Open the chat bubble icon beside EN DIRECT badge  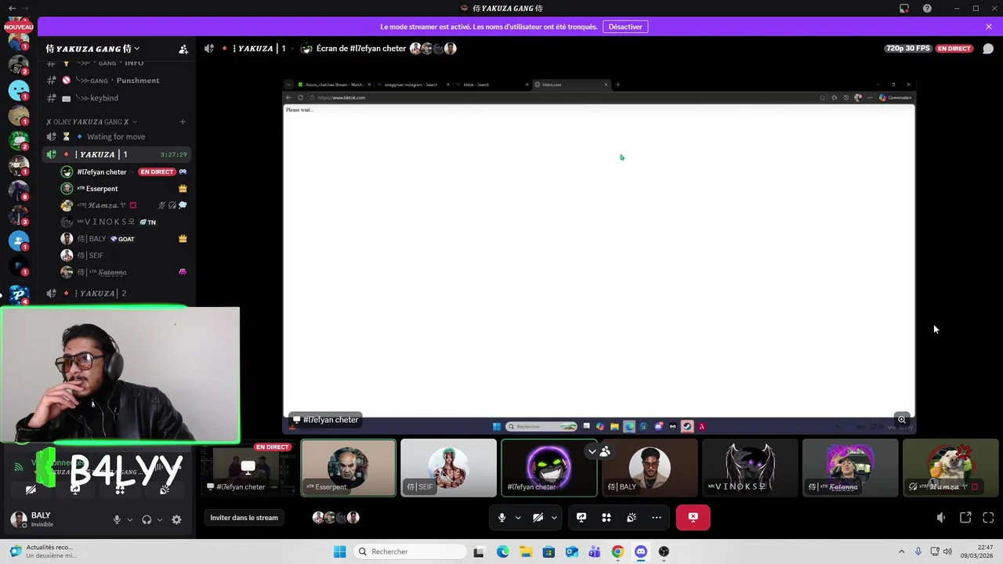(988, 49)
